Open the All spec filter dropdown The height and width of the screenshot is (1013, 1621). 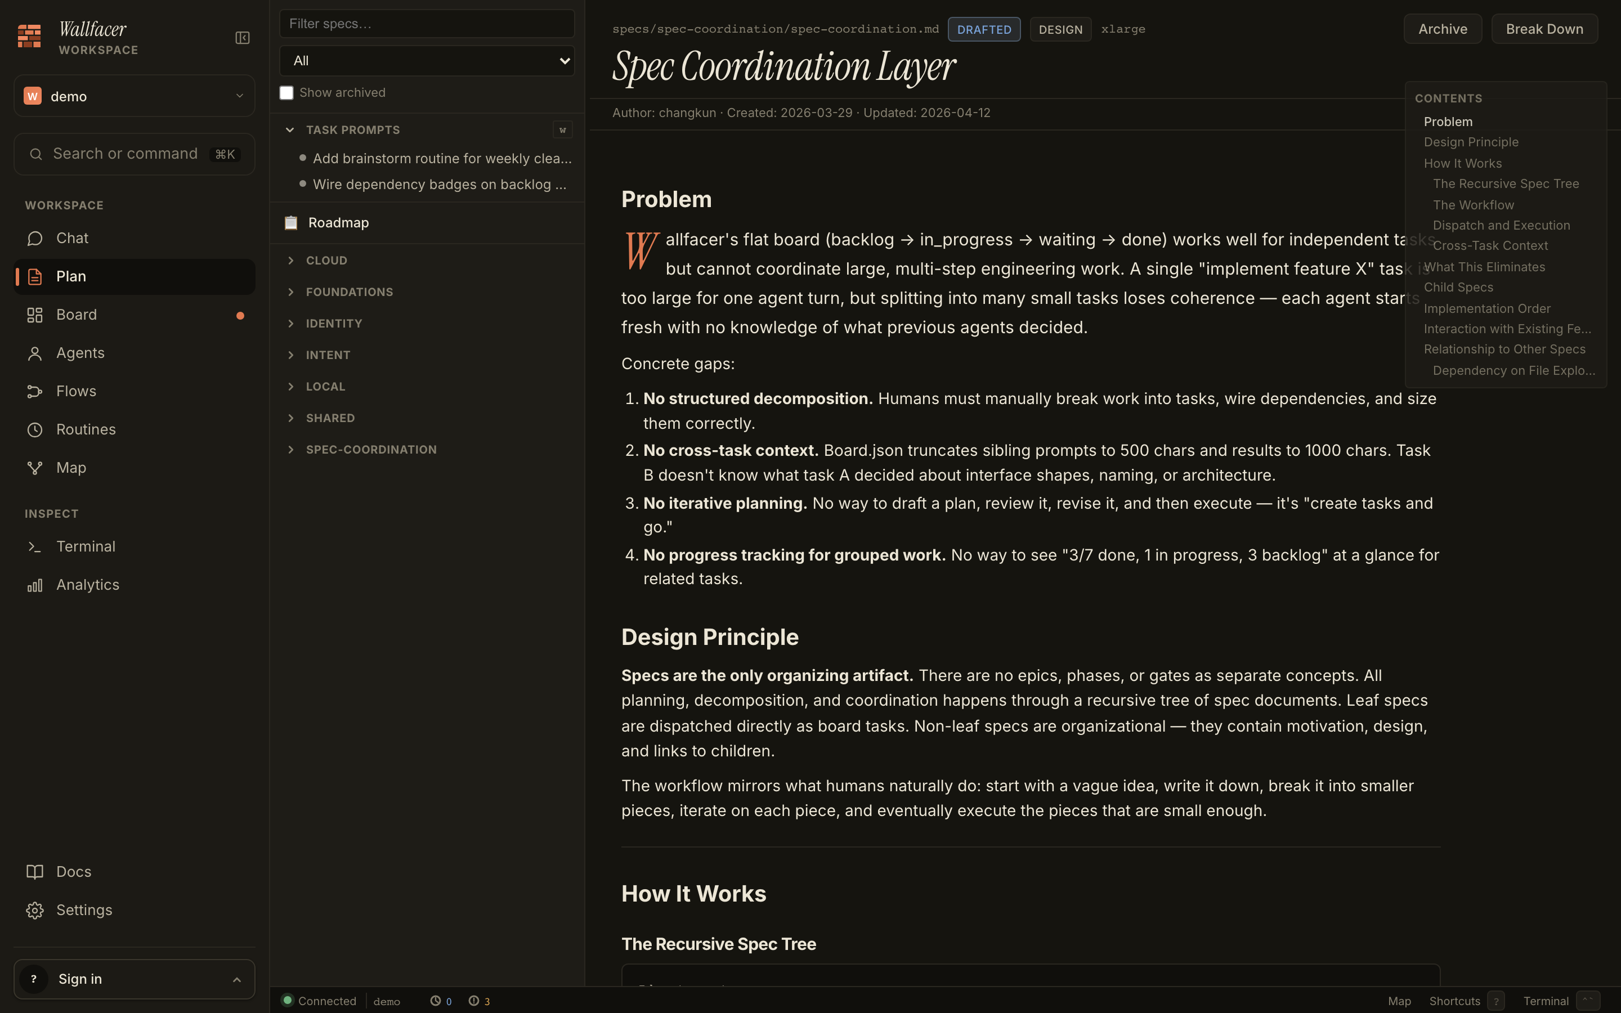click(x=427, y=61)
